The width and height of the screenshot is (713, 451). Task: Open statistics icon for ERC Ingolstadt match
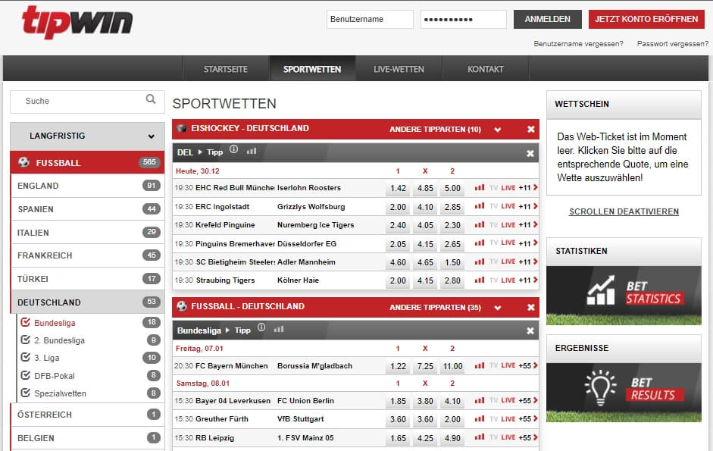480,206
